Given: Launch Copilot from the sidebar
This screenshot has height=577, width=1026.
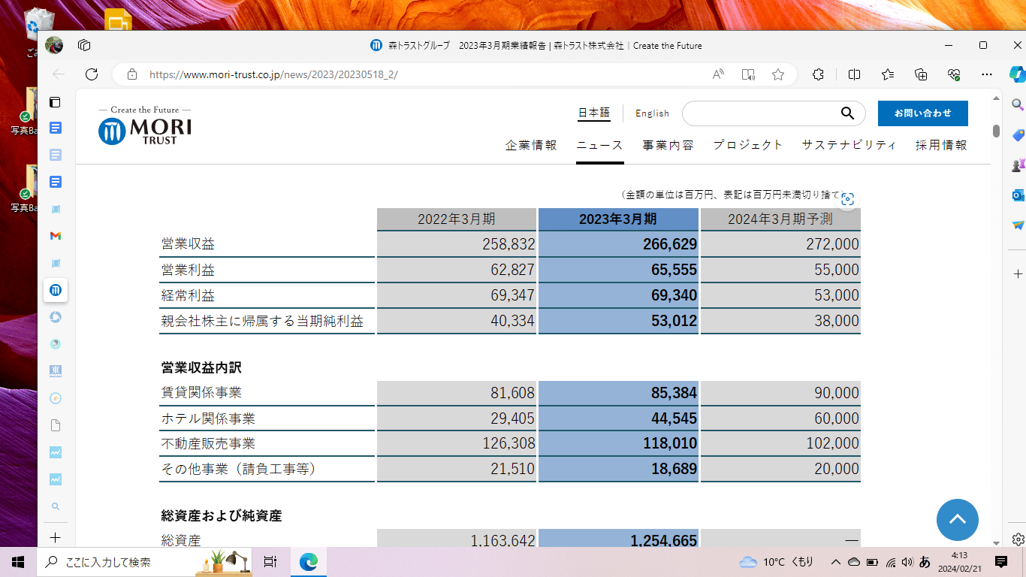Looking at the screenshot, I should 1018,74.
